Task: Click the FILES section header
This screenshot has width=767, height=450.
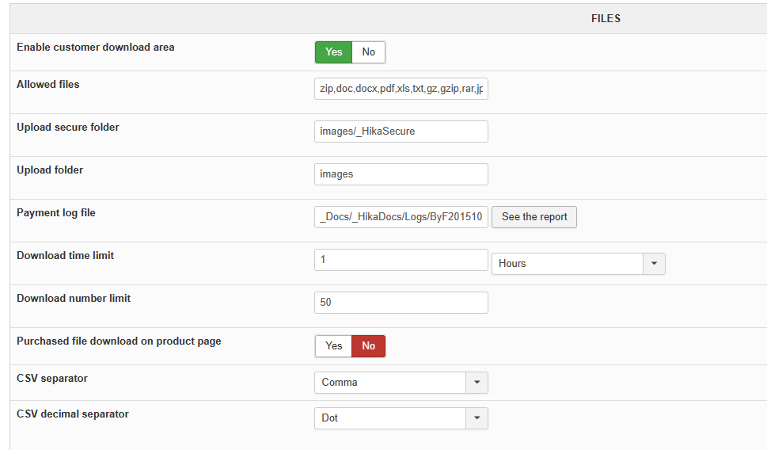Action: point(606,18)
